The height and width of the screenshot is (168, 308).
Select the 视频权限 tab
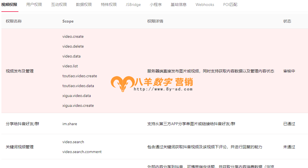pos(9,5)
